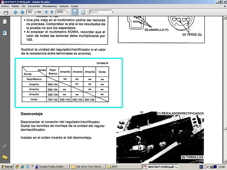This screenshot has width=227, height=170.
Task: Launch iTunes music icon in quick launch
Action: tap(27, 167)
